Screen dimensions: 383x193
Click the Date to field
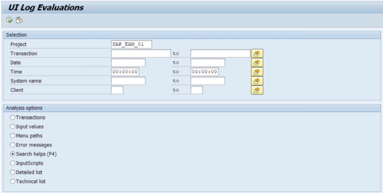coord(208,63)
